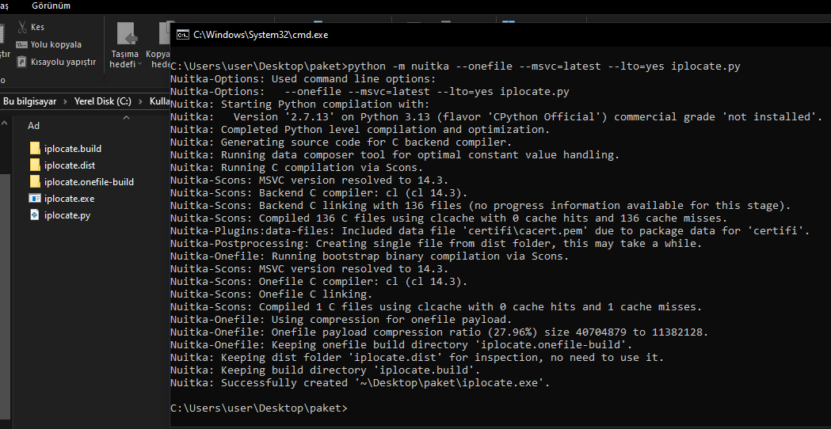Select the iplocate.build folder icon
Viewport: 831px width, 429px height.
pyautogui.click(x=35, y=148)
